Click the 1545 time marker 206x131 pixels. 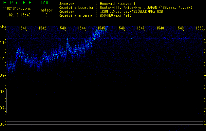point(102,28)
